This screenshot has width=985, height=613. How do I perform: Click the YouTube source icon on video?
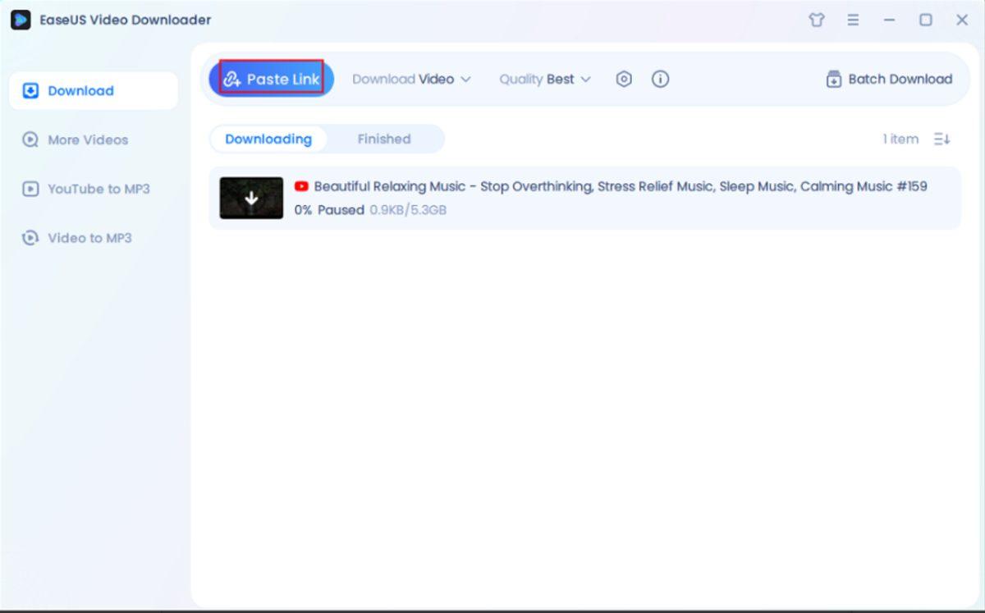(301, 186)
